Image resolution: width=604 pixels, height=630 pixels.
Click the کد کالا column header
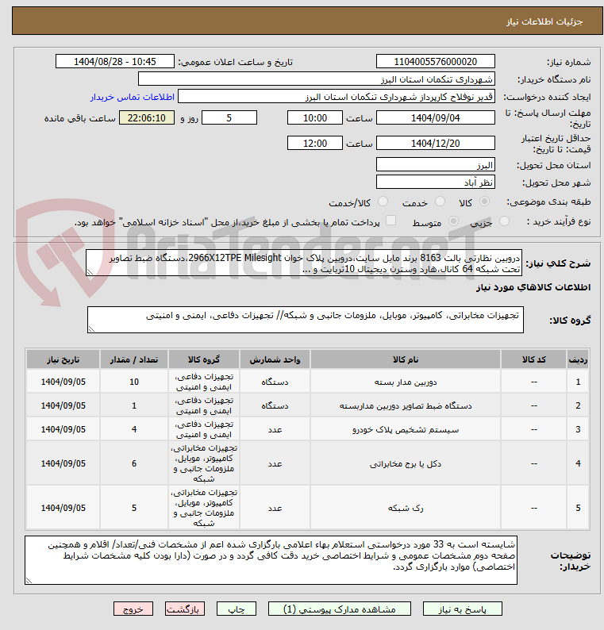pyautogui.click(x=533, y=359)
